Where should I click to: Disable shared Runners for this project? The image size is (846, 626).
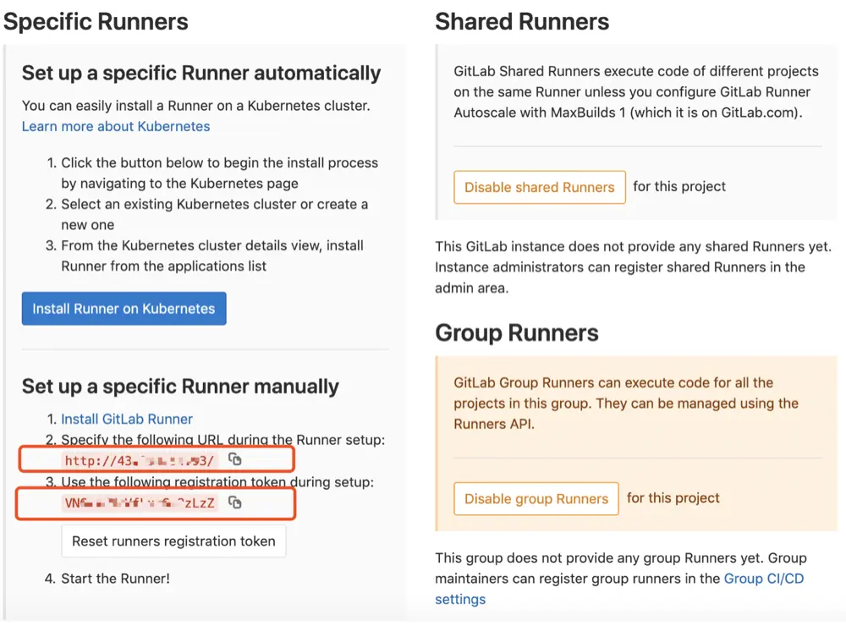(x=539, y=187)
